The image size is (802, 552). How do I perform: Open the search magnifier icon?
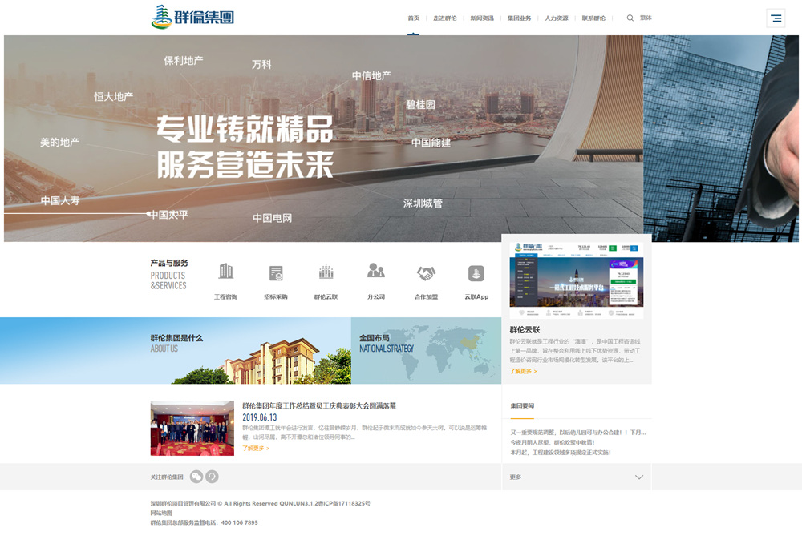630,18
